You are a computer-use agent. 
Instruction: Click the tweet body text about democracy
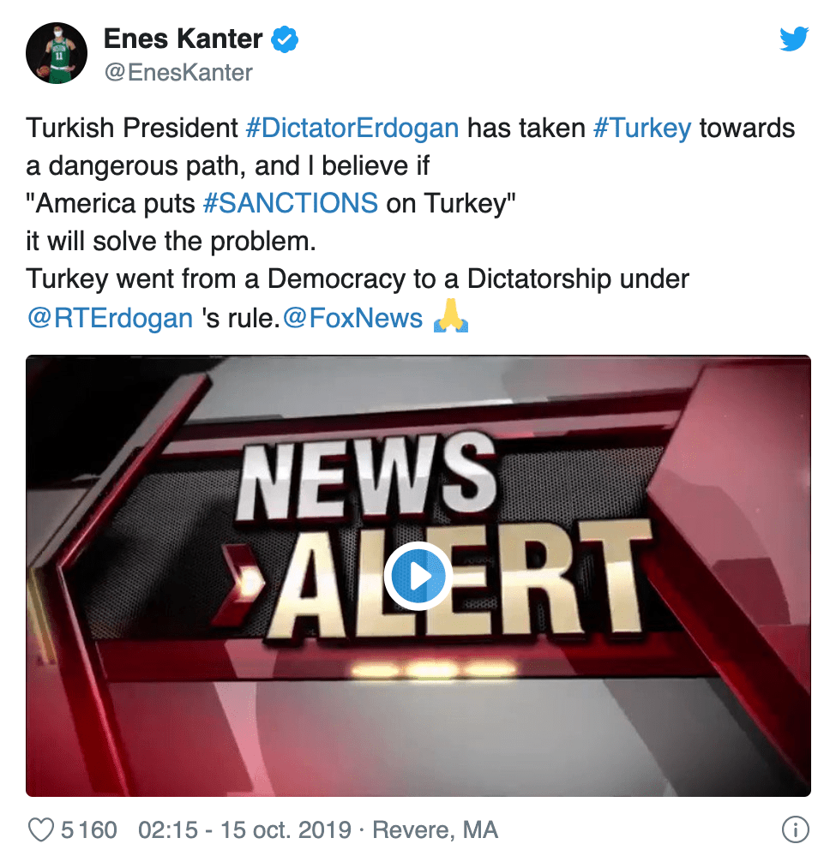[x=358, y=278]
